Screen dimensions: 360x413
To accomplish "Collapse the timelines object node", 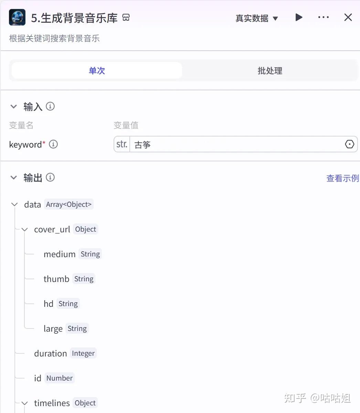I will (x=25, y=403).
